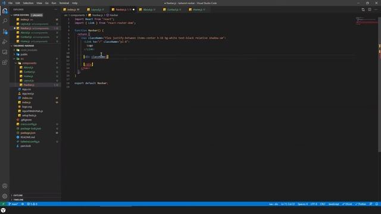Open the Help menu
This screenshot has height=214, width=381.
pyautogui.click(x=74, y=3)
